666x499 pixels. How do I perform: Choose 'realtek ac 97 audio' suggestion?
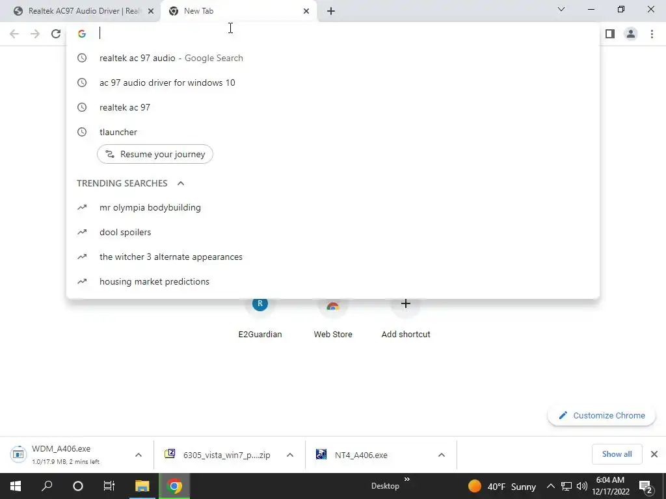333,58
